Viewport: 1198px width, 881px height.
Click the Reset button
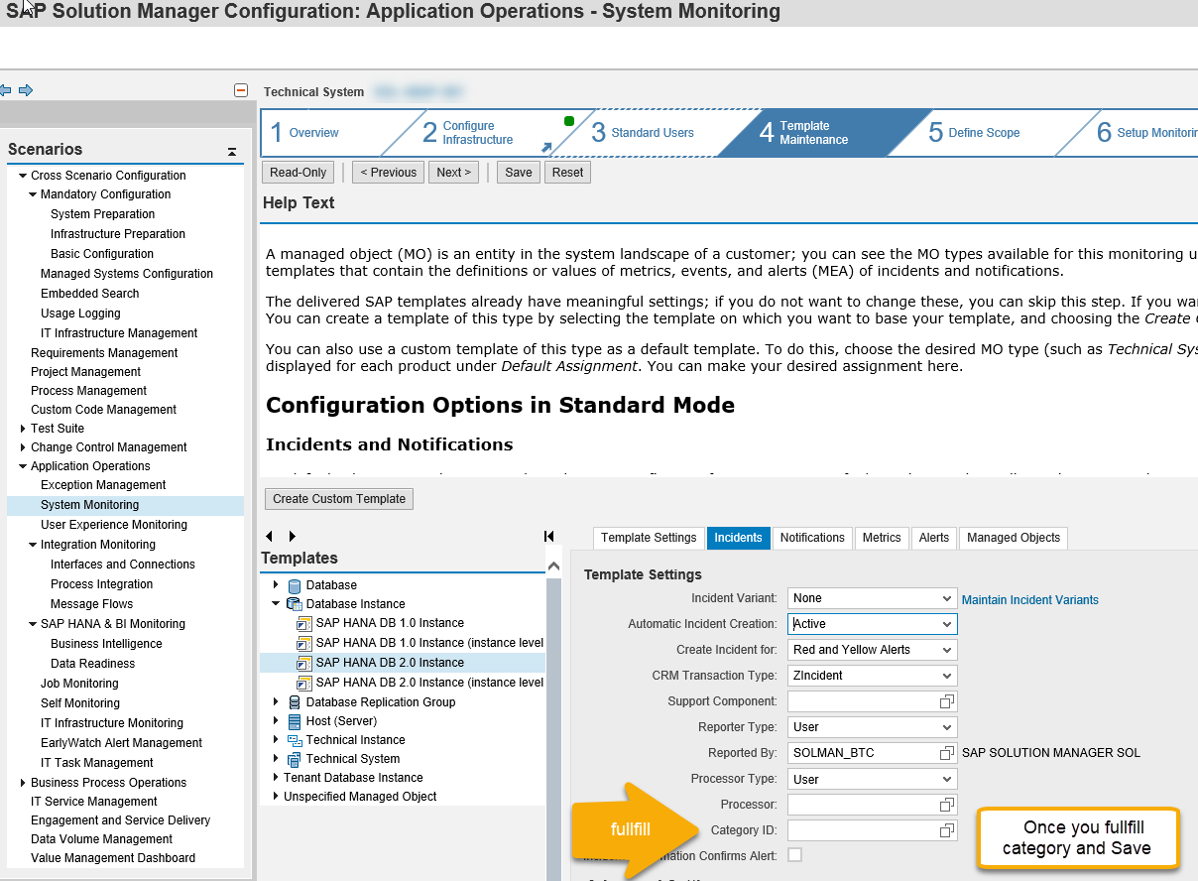click(x=568, y=173)
